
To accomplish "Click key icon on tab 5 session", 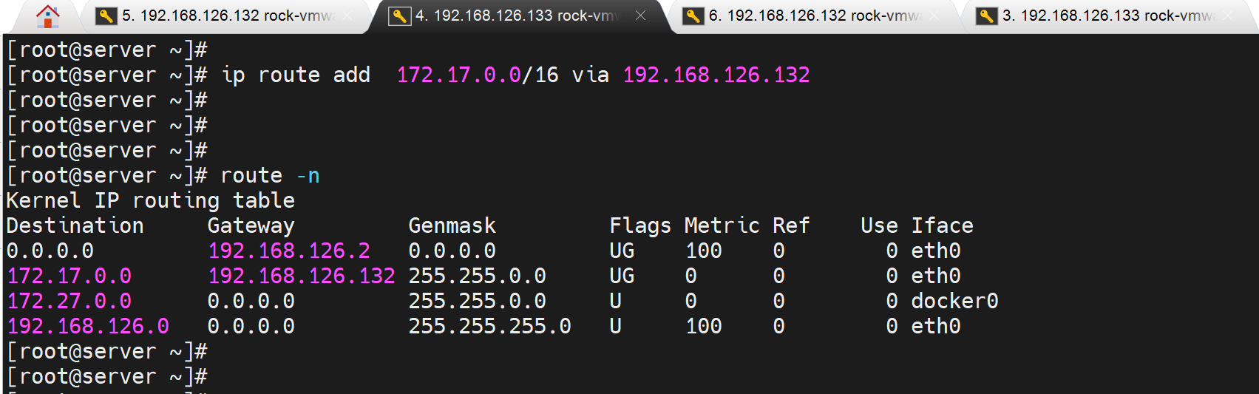I will point(106,16).
